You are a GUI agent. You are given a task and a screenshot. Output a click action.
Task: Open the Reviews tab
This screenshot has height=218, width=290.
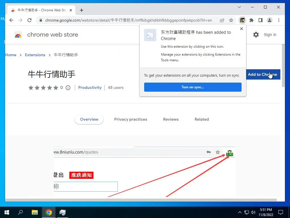pyautogui.click(x=171, y=120)
